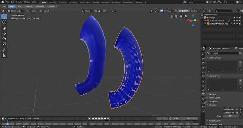Open the Shading options dropdown
Viewport: 243px width, 128px height.
(195, 11)
